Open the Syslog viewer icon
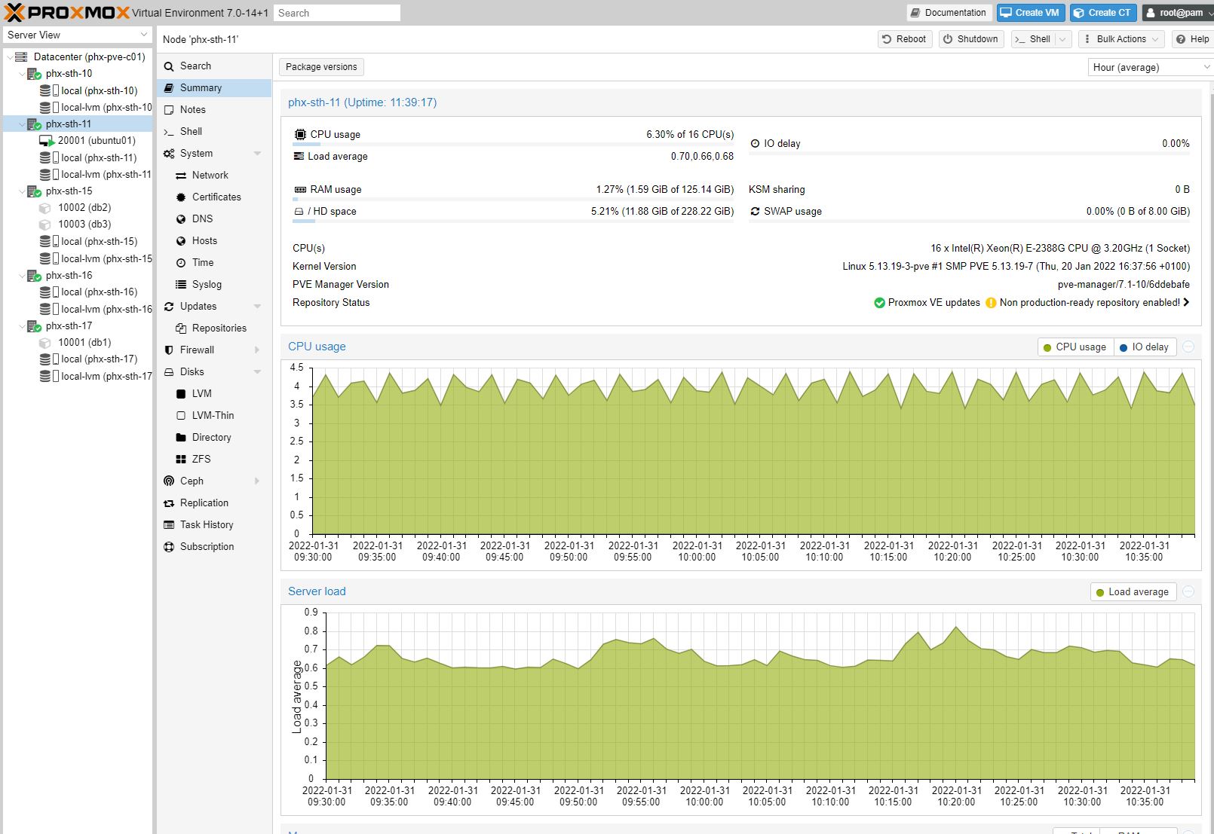The width and height of the screenshot is (1214, 834). point(181,284)
